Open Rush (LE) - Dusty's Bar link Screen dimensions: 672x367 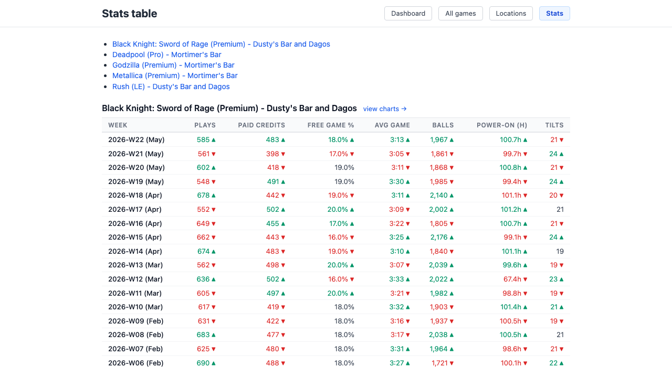171,87
